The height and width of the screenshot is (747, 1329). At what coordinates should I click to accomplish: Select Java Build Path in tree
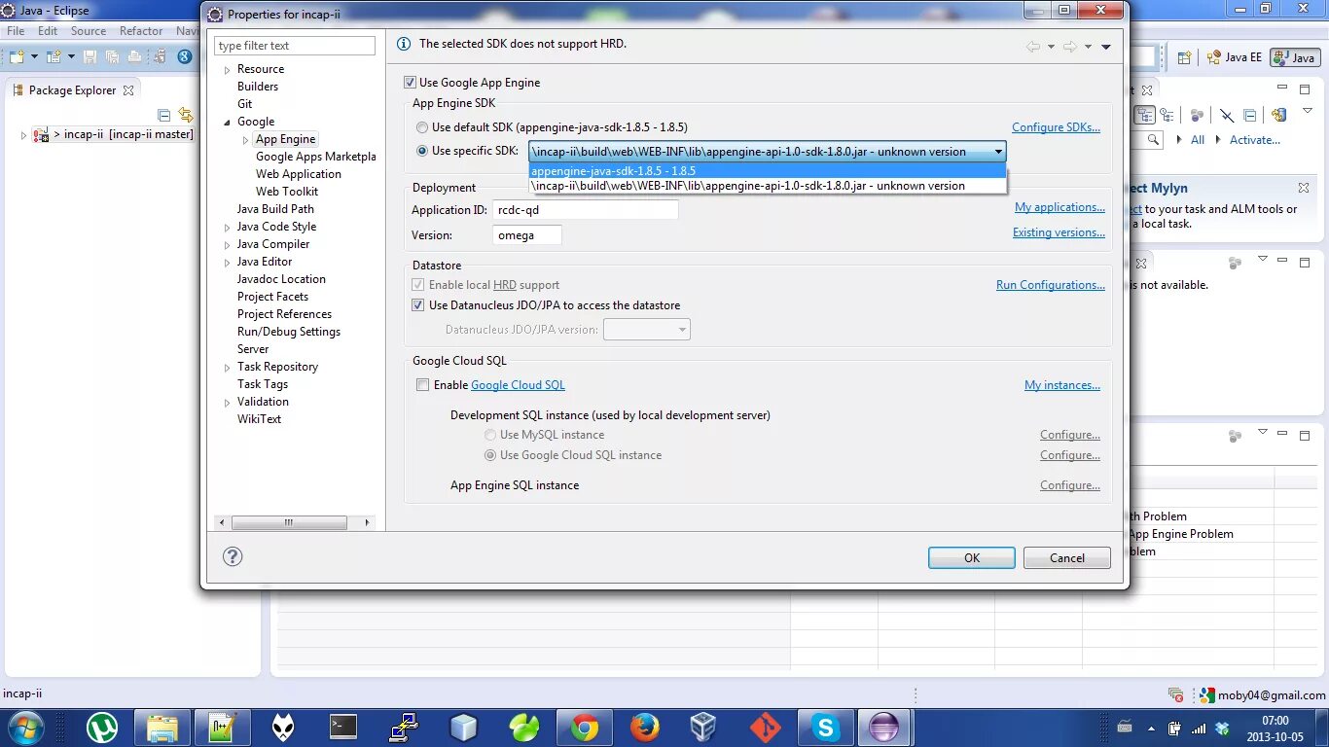pyautogui.click(x=275, y=209)
